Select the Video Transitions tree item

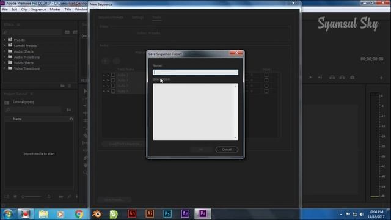(27, 68)
